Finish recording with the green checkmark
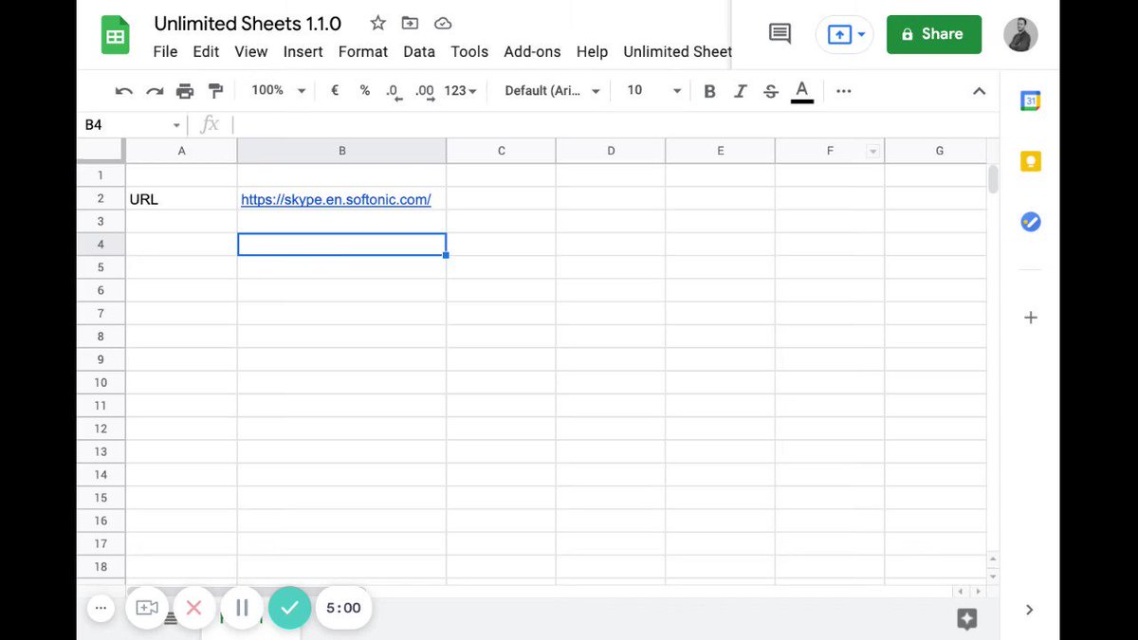Image resolution: width=1138 pixels, height=640 pixels. click(x=289, y=608)
